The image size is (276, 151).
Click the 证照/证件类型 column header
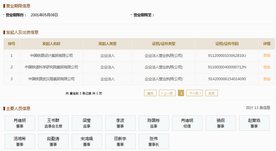coord(164,44)
